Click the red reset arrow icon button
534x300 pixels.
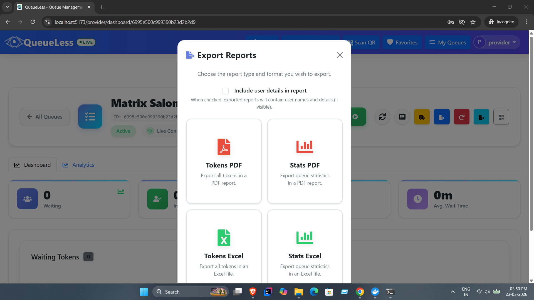point(462,117)
